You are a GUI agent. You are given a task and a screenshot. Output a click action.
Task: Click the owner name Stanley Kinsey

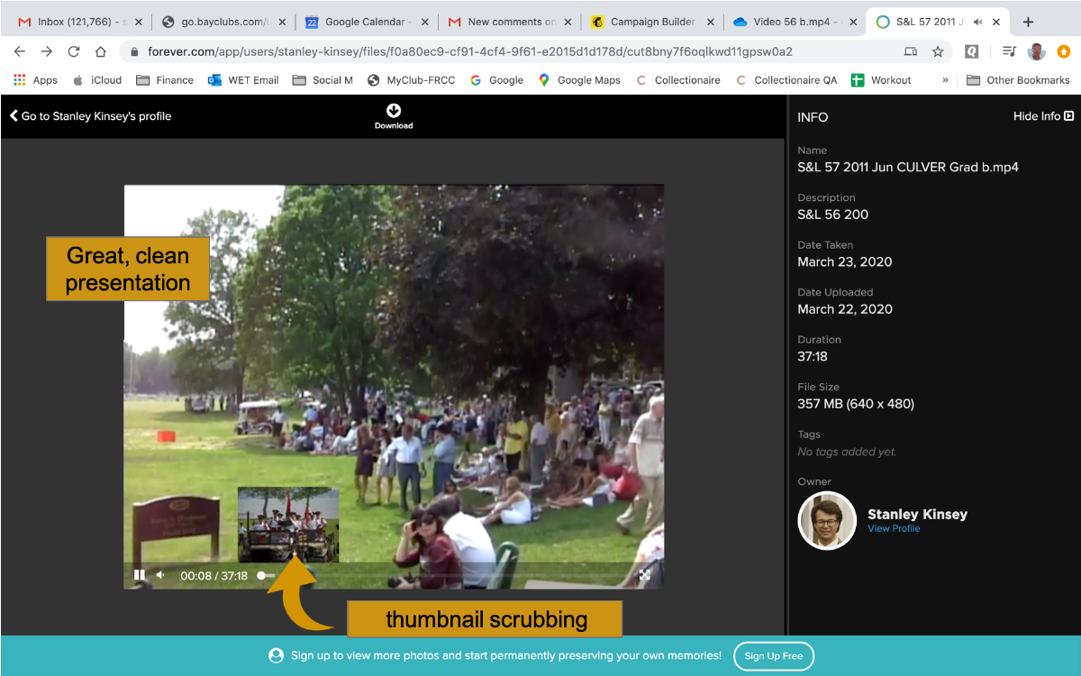pos(917,515)
